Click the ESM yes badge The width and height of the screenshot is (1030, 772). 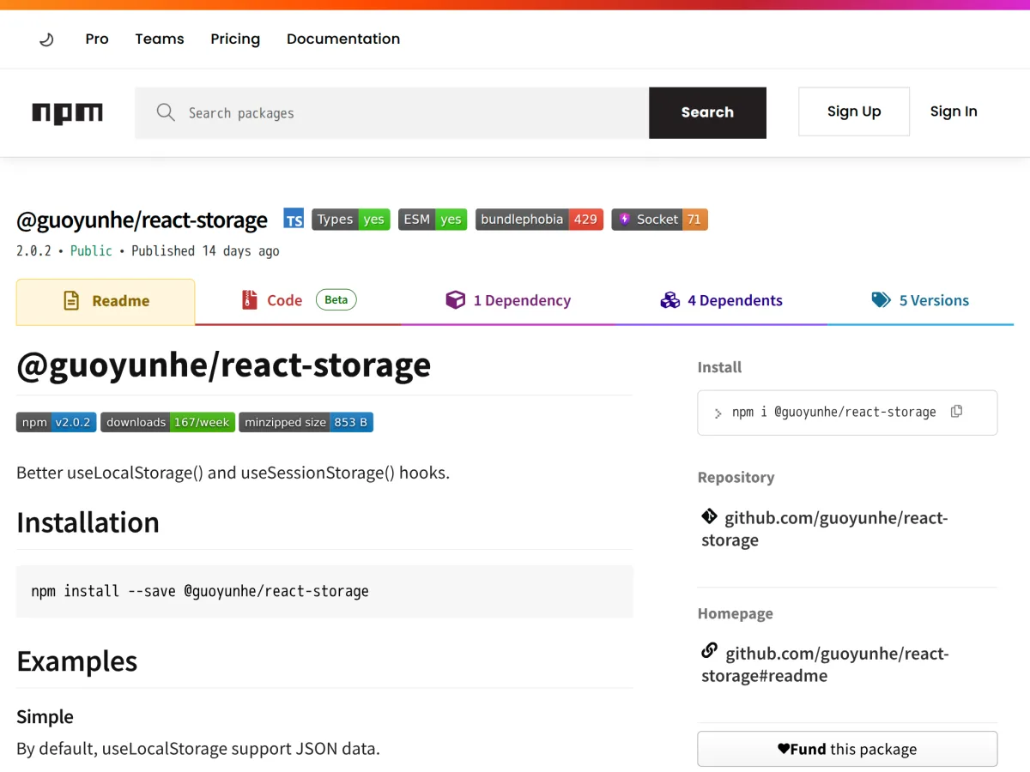[x=433, y=220]
